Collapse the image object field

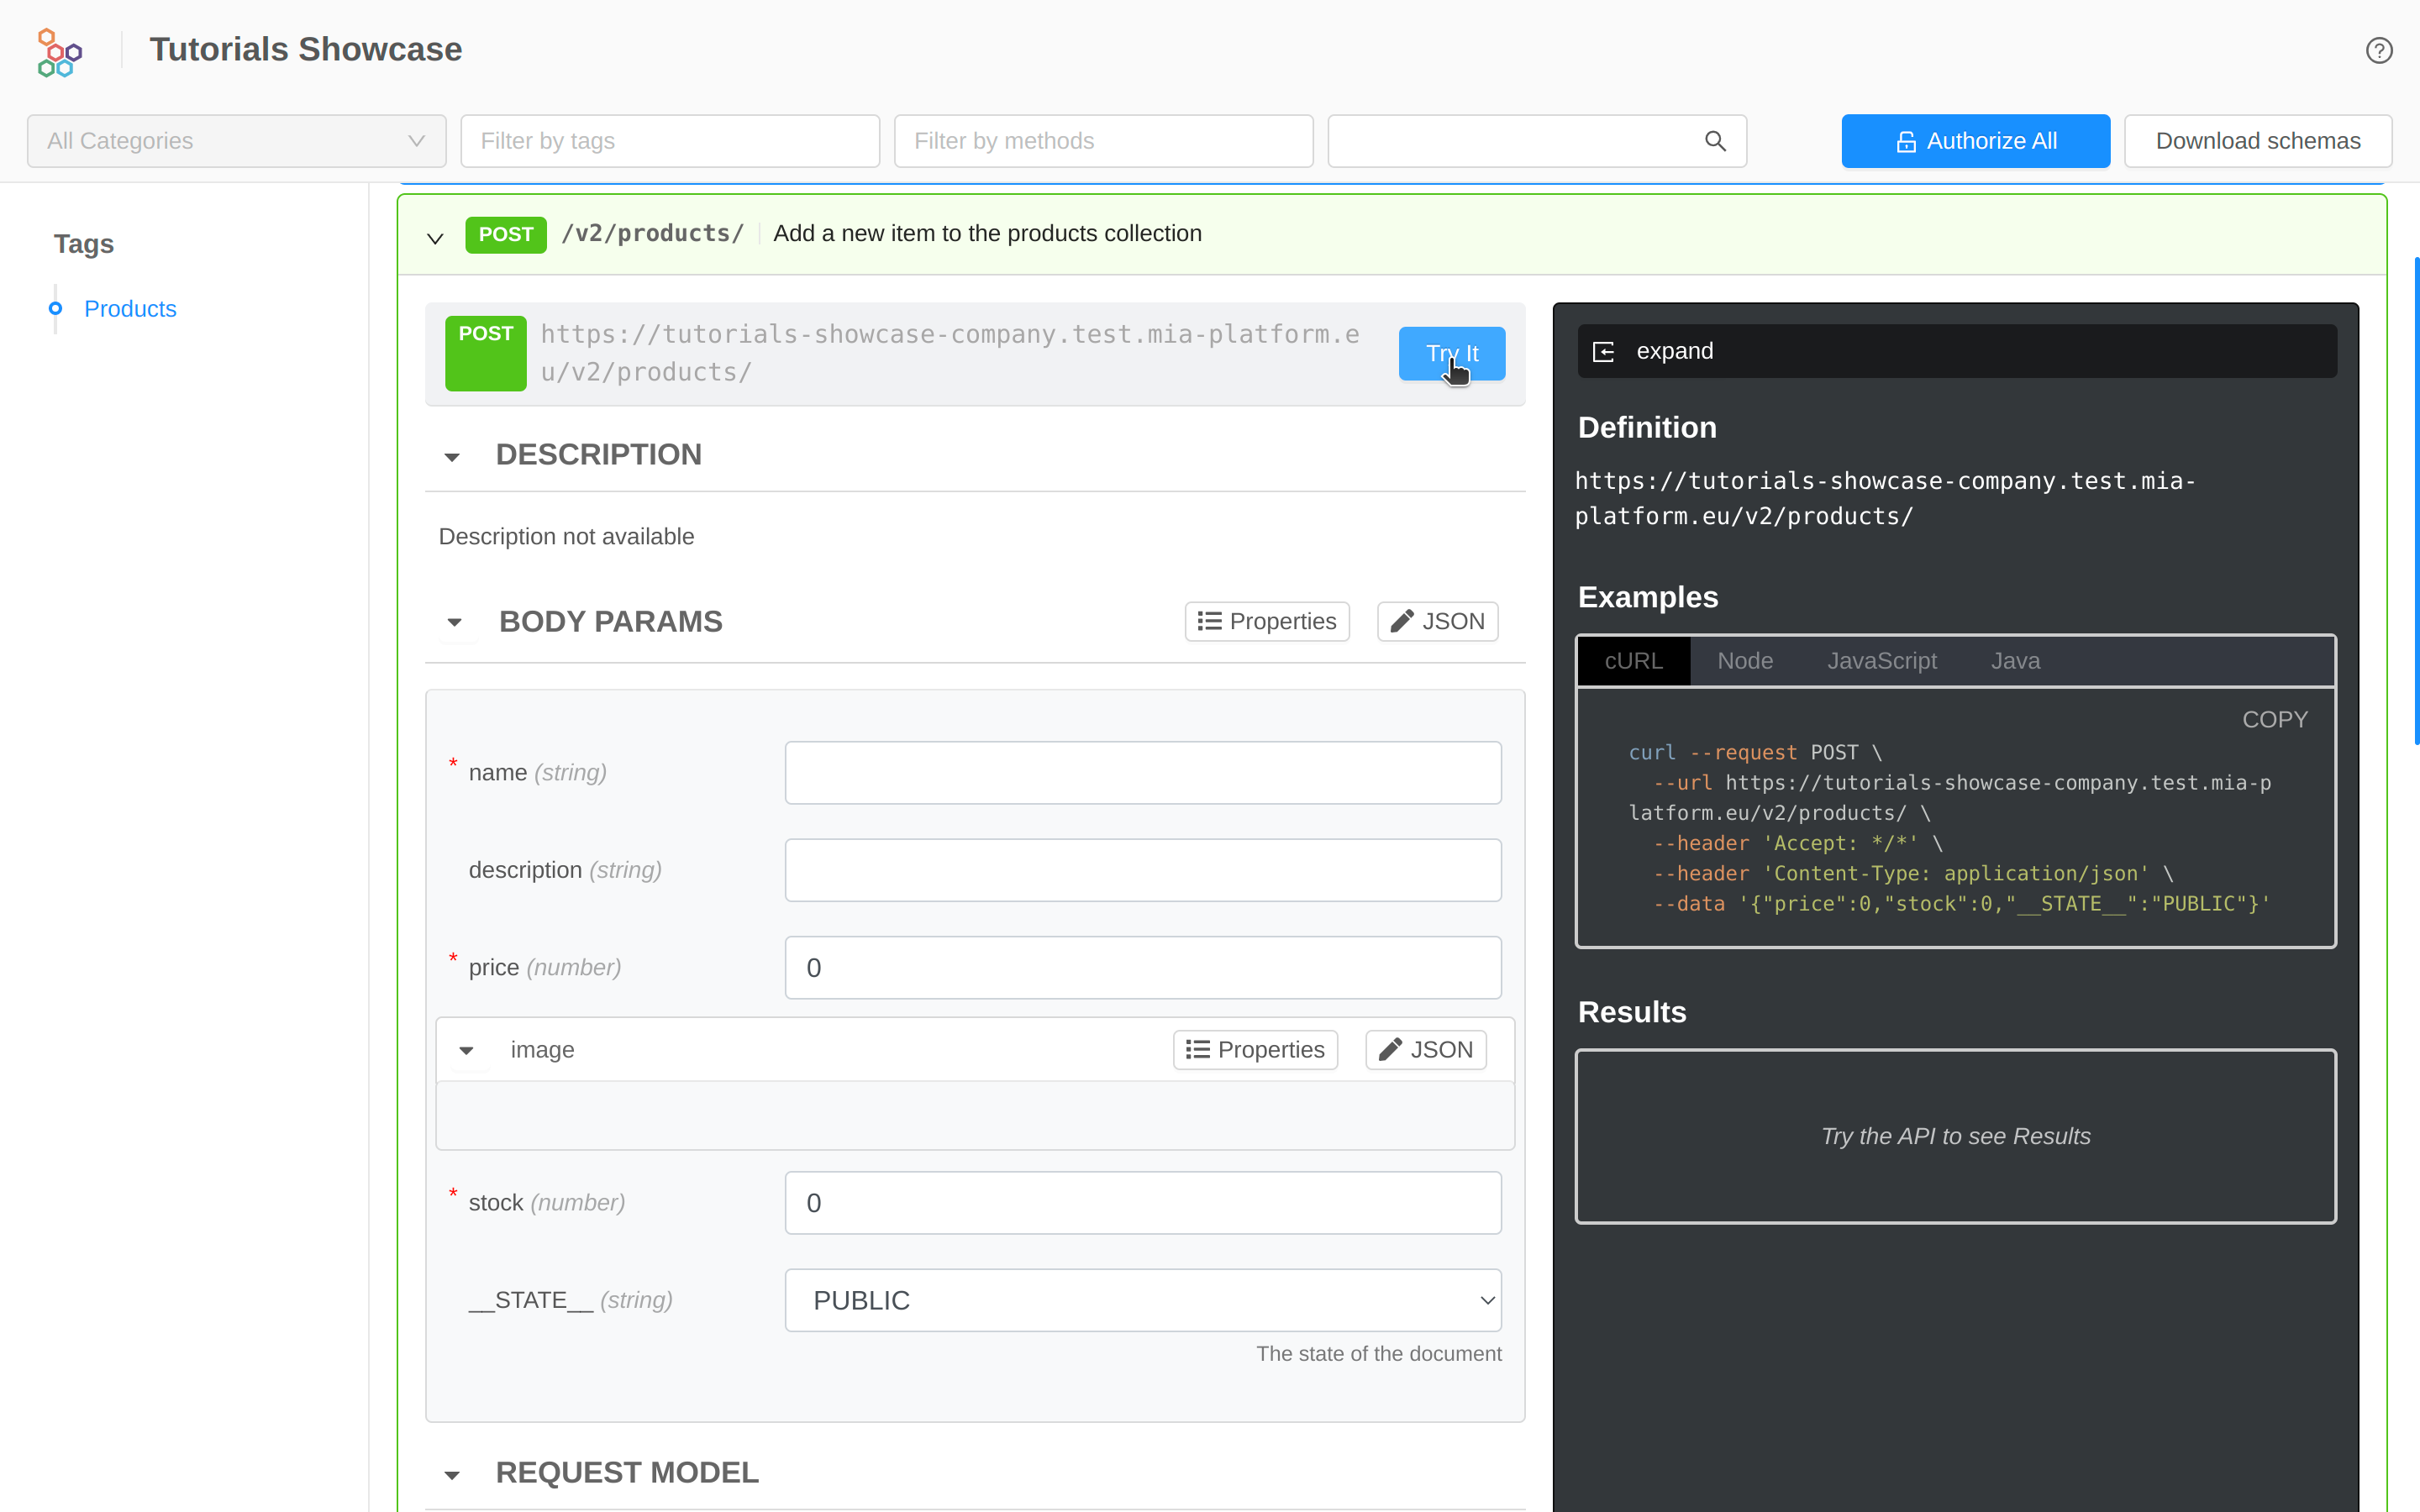pos(466,1050)
